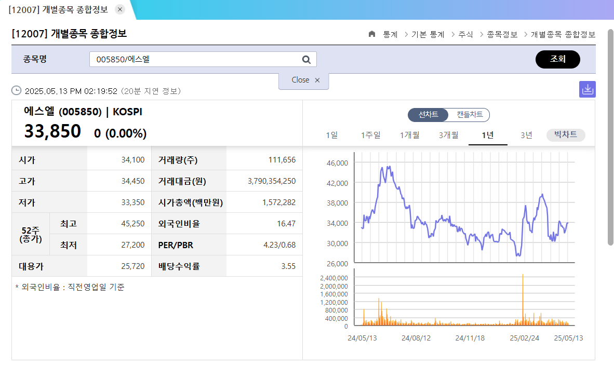The width and height of the screenshot is (614, 366).
Task: Click the tab close icon on 개별종목 종합정보
Action: [119, 9]
